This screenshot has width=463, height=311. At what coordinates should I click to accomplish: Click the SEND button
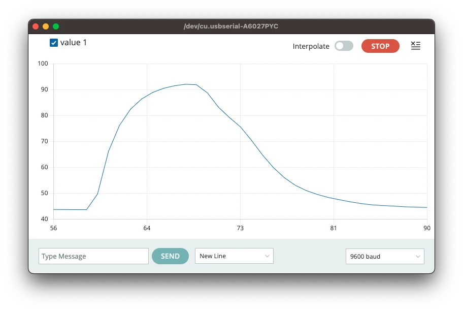coord(170,256)
